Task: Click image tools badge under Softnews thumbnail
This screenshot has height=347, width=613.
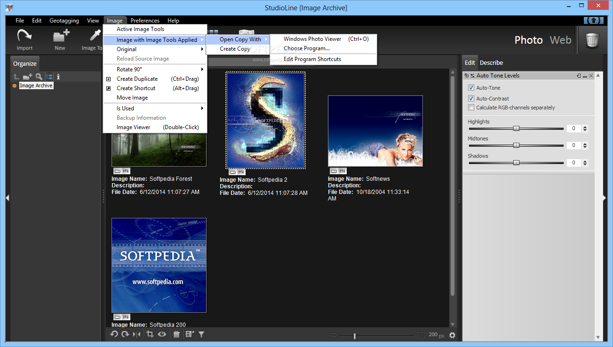Action: [x=342, y=171]
